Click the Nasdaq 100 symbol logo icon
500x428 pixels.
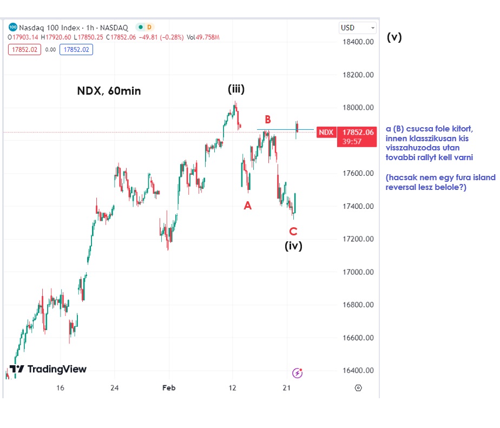tap(13, 27)
